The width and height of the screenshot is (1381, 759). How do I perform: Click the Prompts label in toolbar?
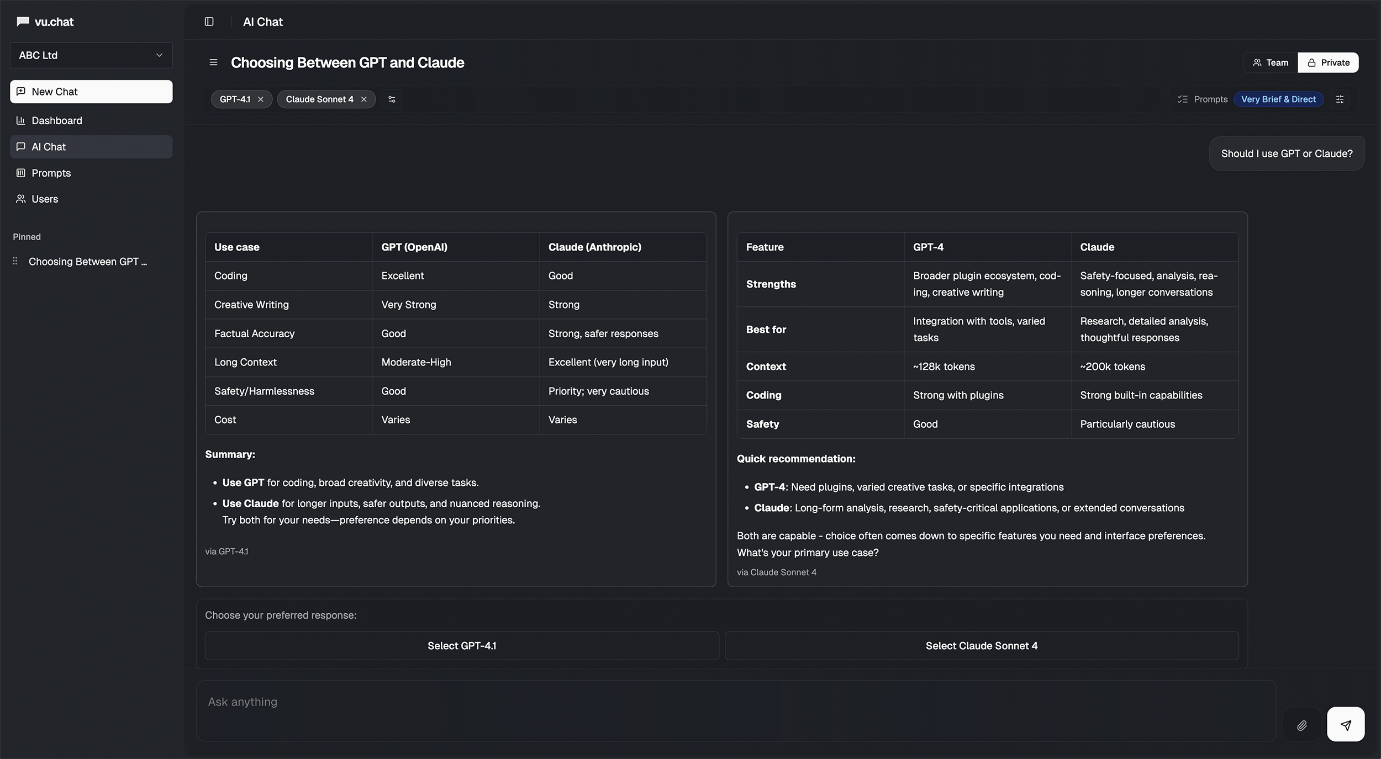click(1210, 99)
